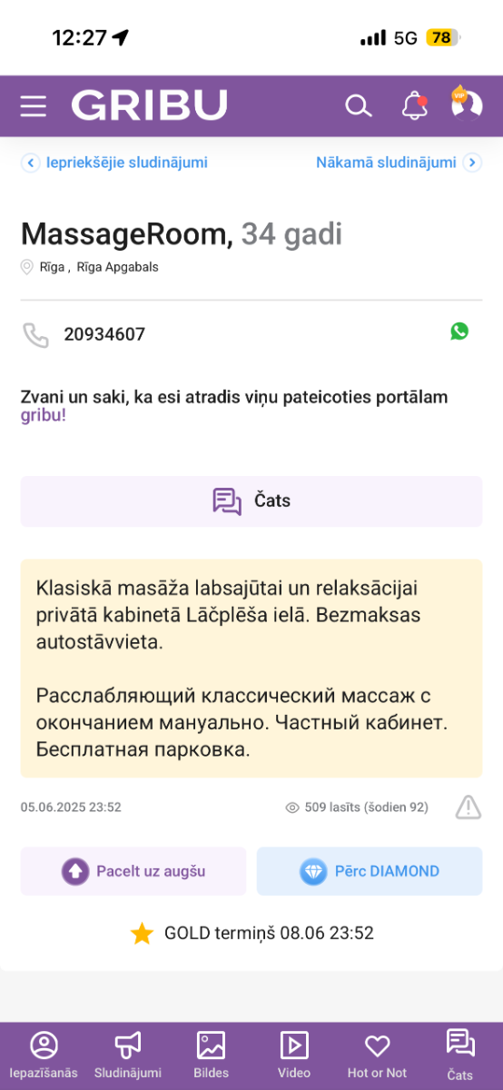Open the Čats button
Image resolution: width=503 pixels, height=1090 pixels.
pos(251,501)
